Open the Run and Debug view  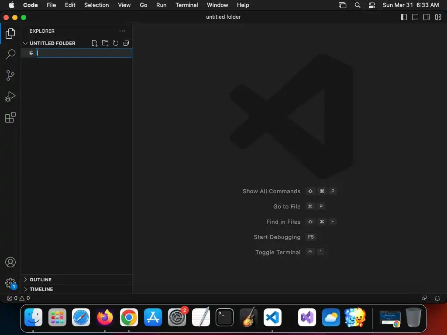pos(10,96)
